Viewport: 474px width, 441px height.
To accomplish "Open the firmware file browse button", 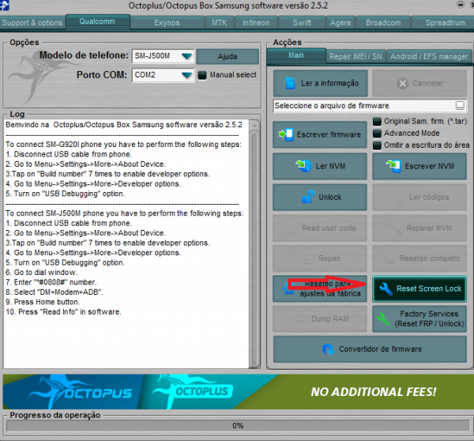I will coord(460,106).
